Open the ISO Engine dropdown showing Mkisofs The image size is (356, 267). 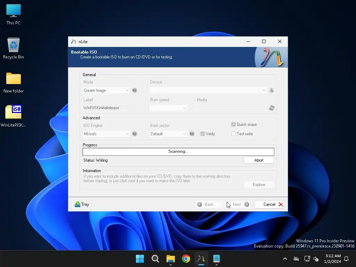coord(106,134)
